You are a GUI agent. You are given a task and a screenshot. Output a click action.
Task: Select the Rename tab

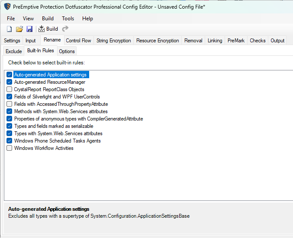[x=52, y=40]
